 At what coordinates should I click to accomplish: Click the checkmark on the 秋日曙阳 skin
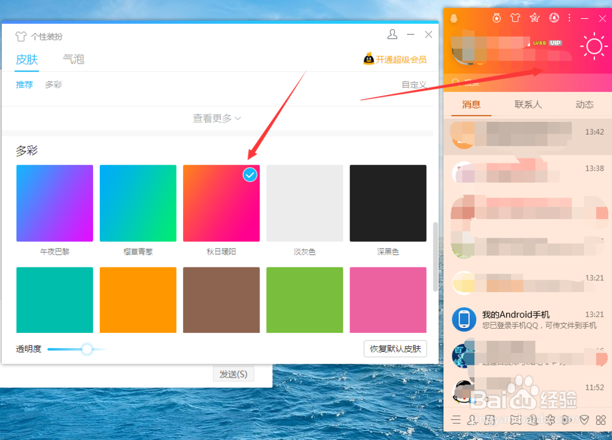coord(250,175)
